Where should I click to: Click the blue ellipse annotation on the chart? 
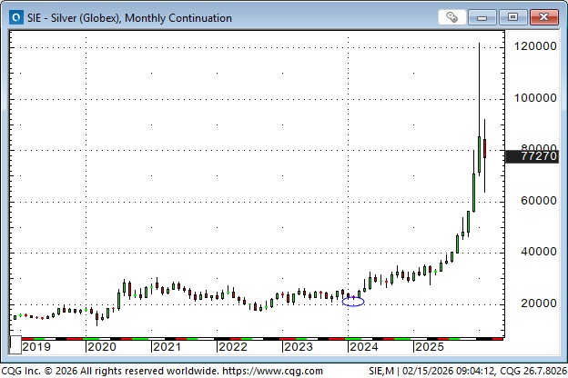(353, 301)
